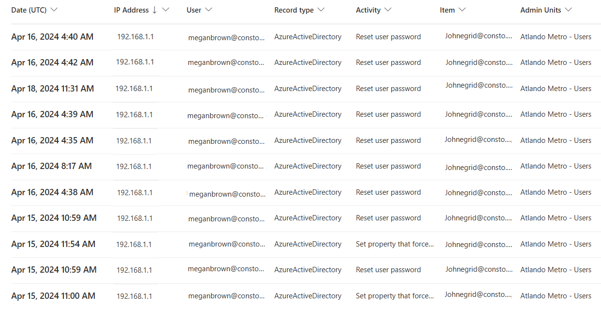This screenshot has height=309, width=601.
Task: Click Reset user password in the first row
Action: coord(388,36)
